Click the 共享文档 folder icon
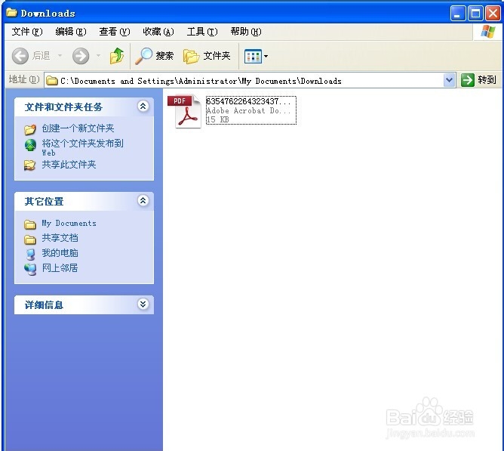Image resolution: width=504 pixels, height=451 pixels. tap(30, 239)
